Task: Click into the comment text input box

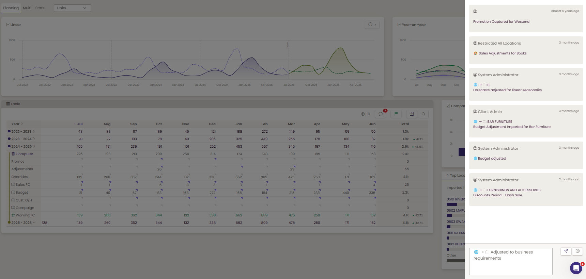Action: coord(511,261)
